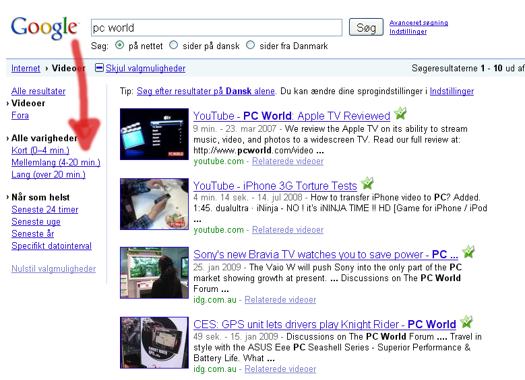Select the 'sider fra Danmark' radio button
This screenshot has width=525, height=380.
tap(251, 46)
